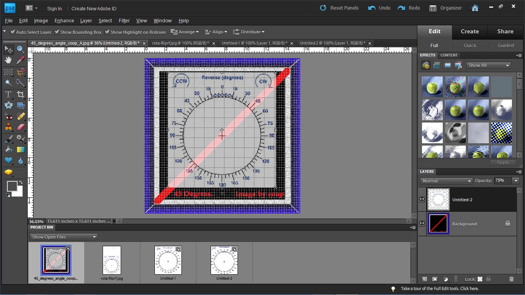Pick the Horizontal Type tool
Viewport: 525px width, 295px height.
8,94
